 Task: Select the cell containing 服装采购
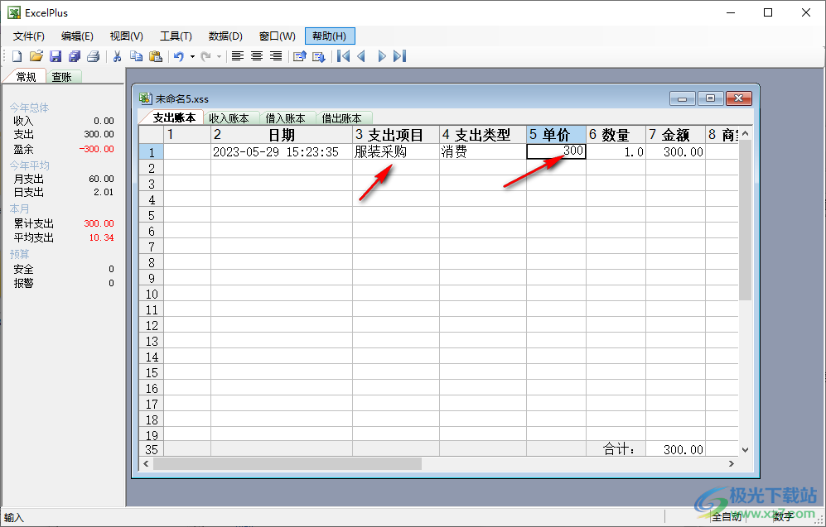point(396,151)
